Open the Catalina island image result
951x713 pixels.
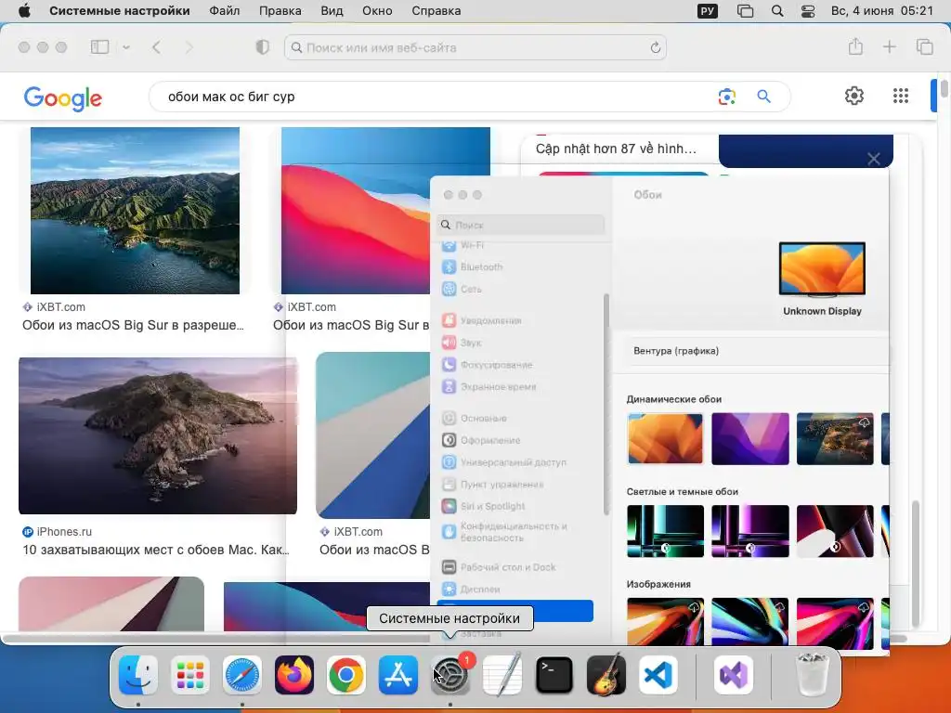[158, 436]
